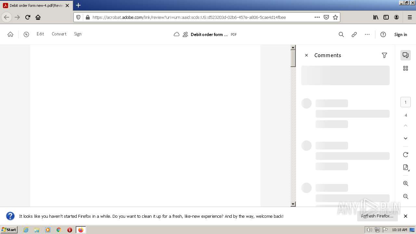416x234 pixels.
Task: Open the page fit options icon
Action: coord(406,167)
